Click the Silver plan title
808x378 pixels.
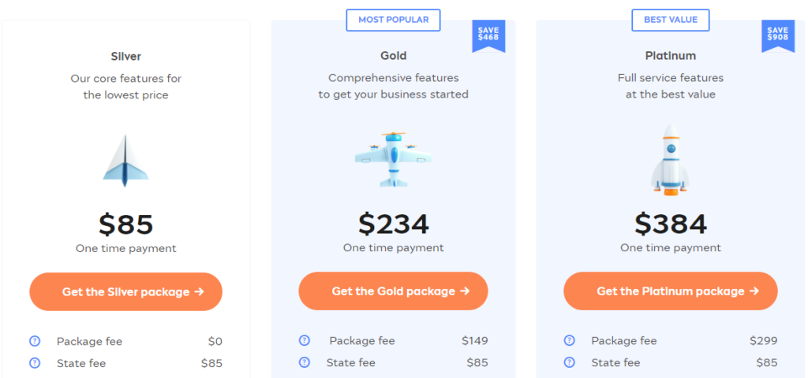125,56
